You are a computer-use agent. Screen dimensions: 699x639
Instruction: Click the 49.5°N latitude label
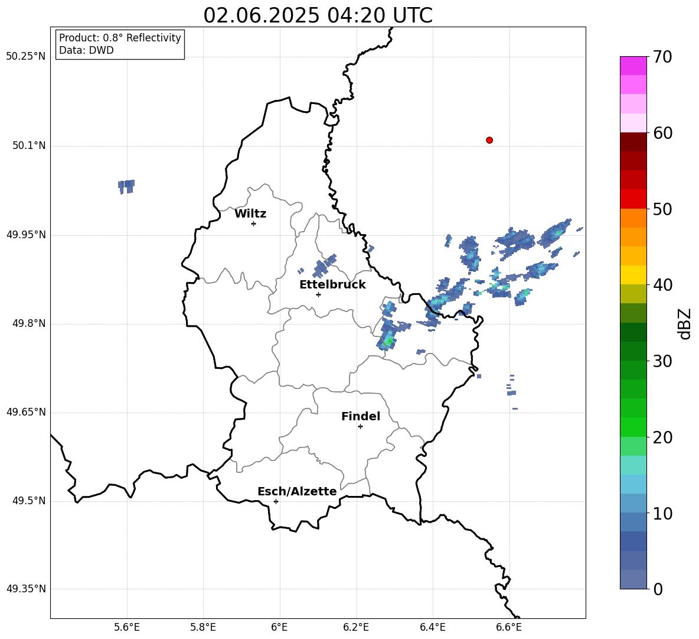coord(28,501)
